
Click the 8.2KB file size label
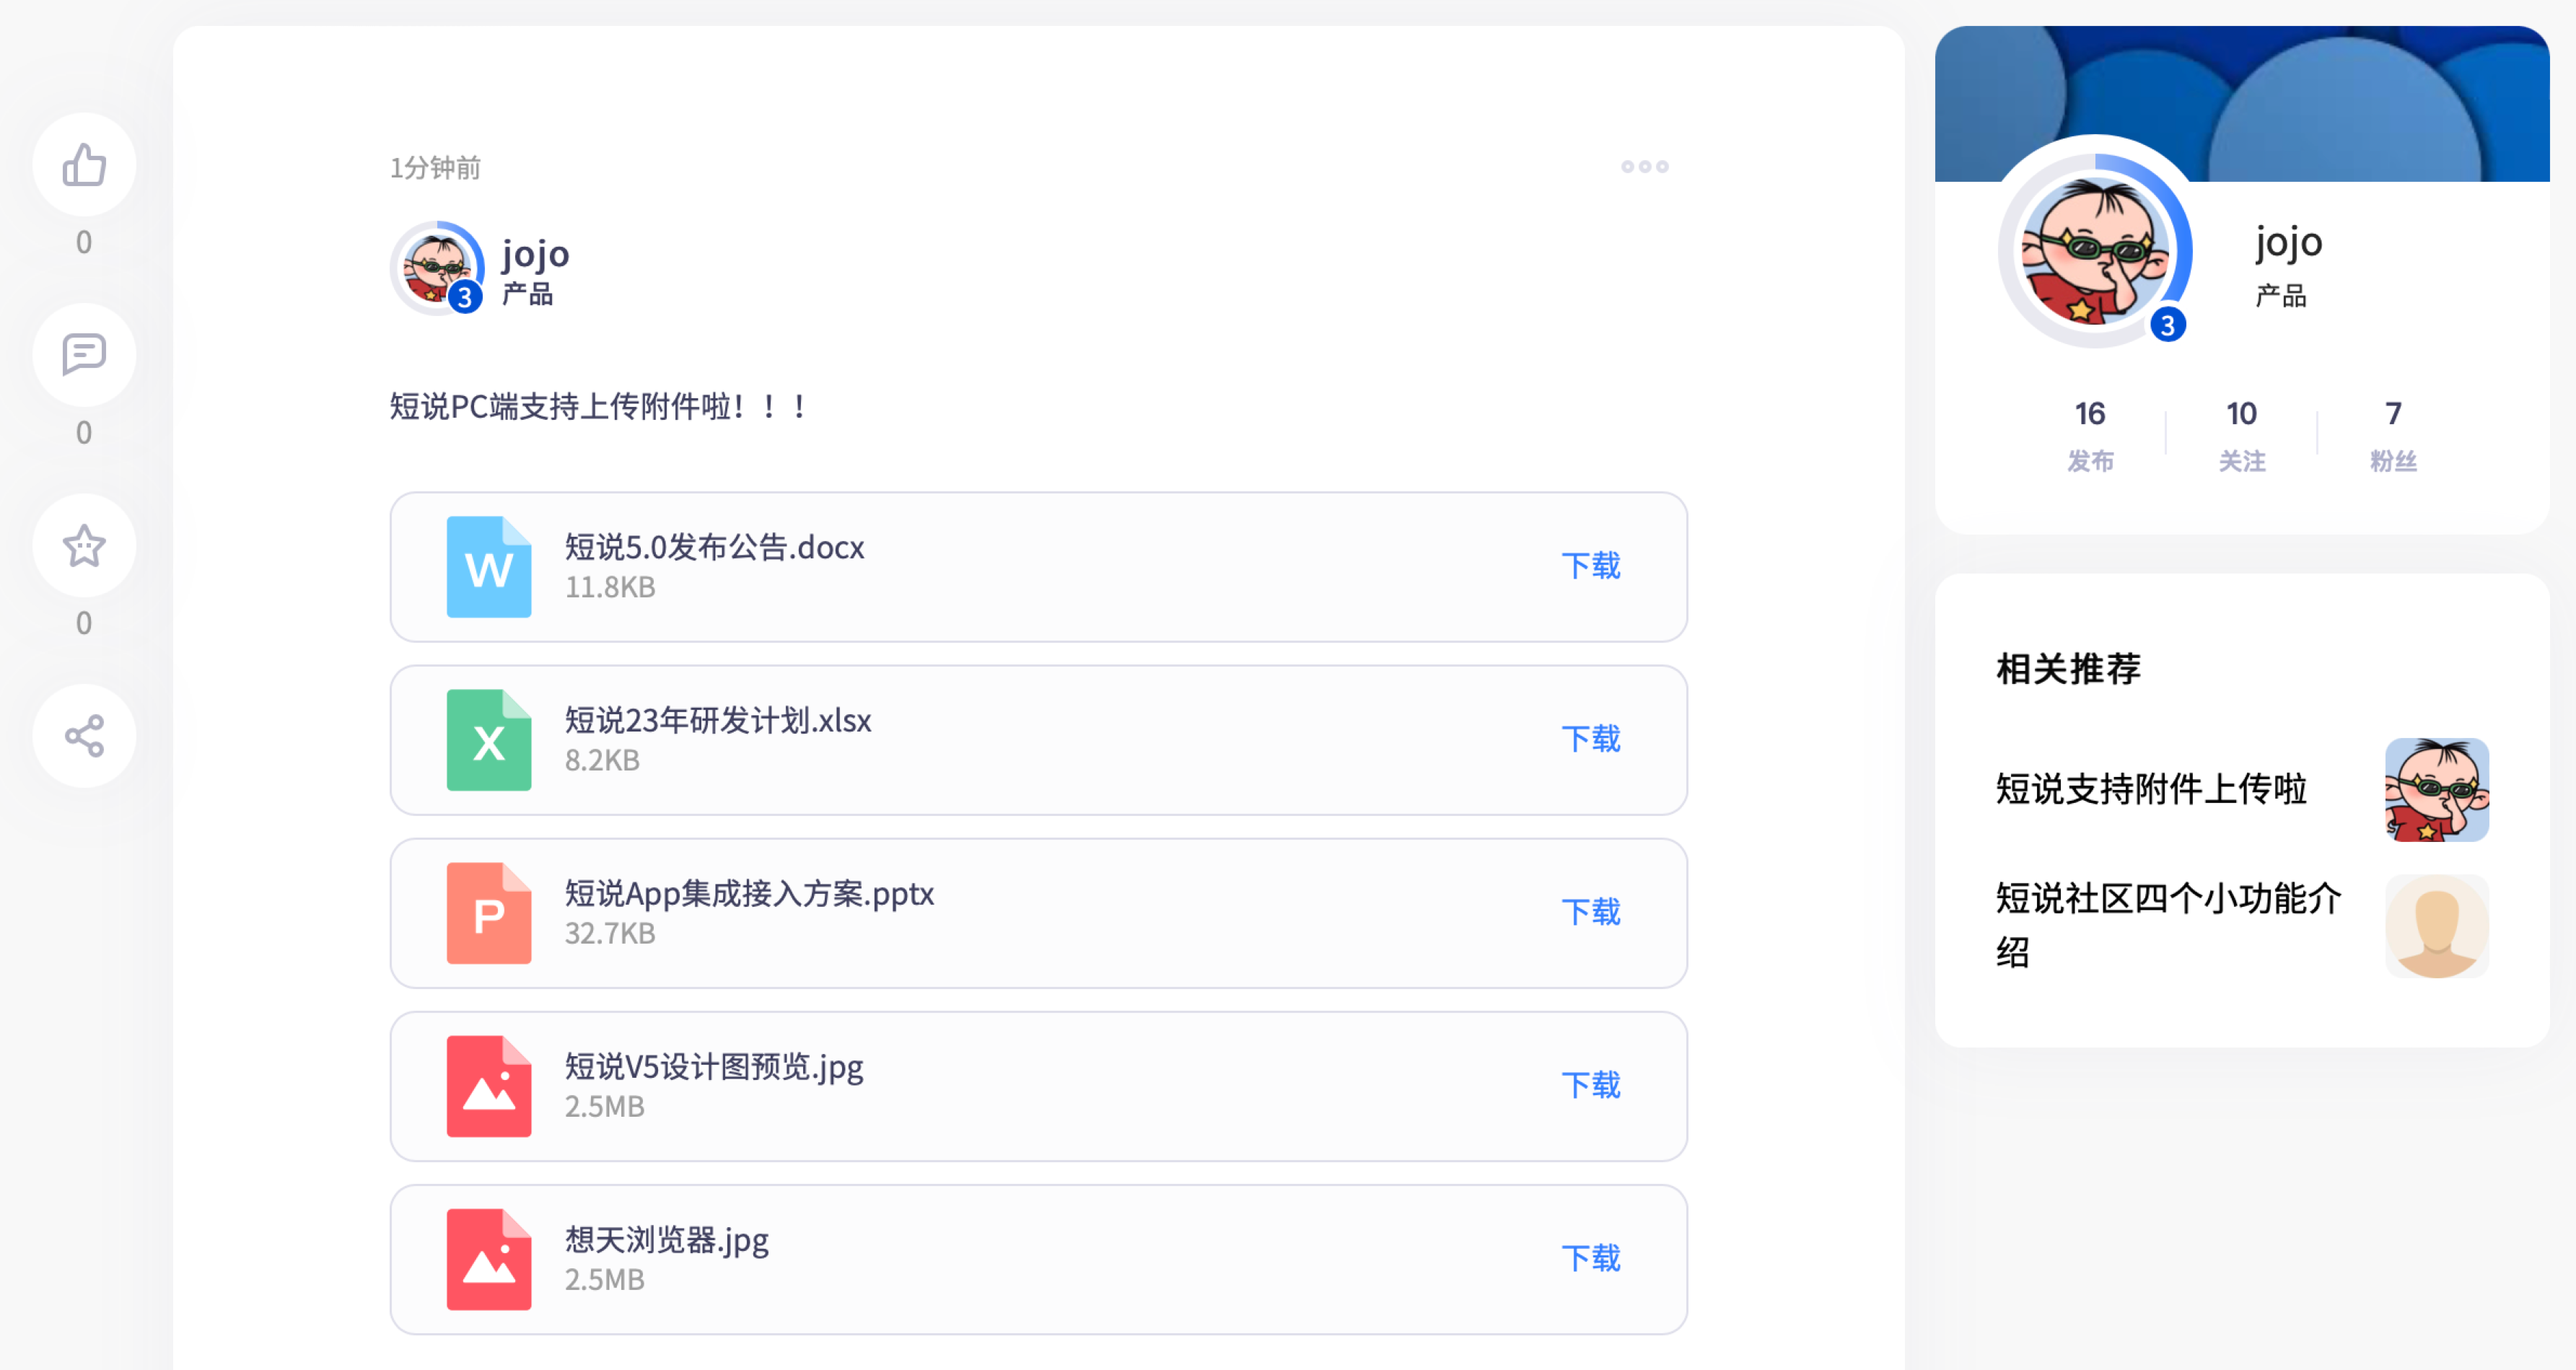tap(602, 760)
